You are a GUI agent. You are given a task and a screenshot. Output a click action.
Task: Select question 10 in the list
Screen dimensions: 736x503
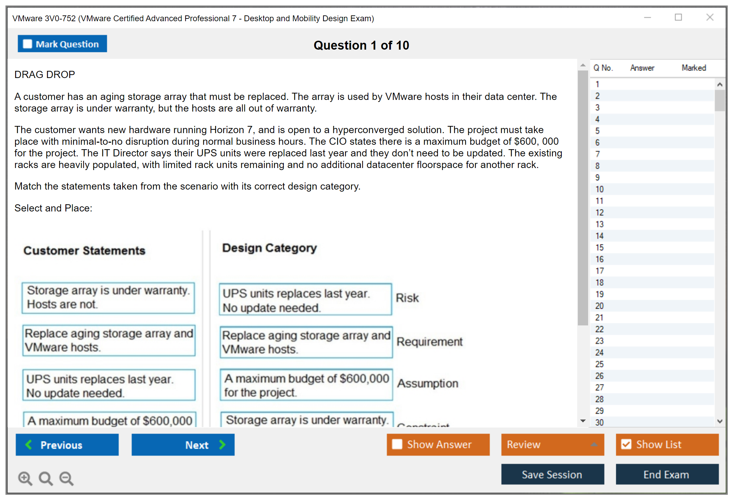599,189
